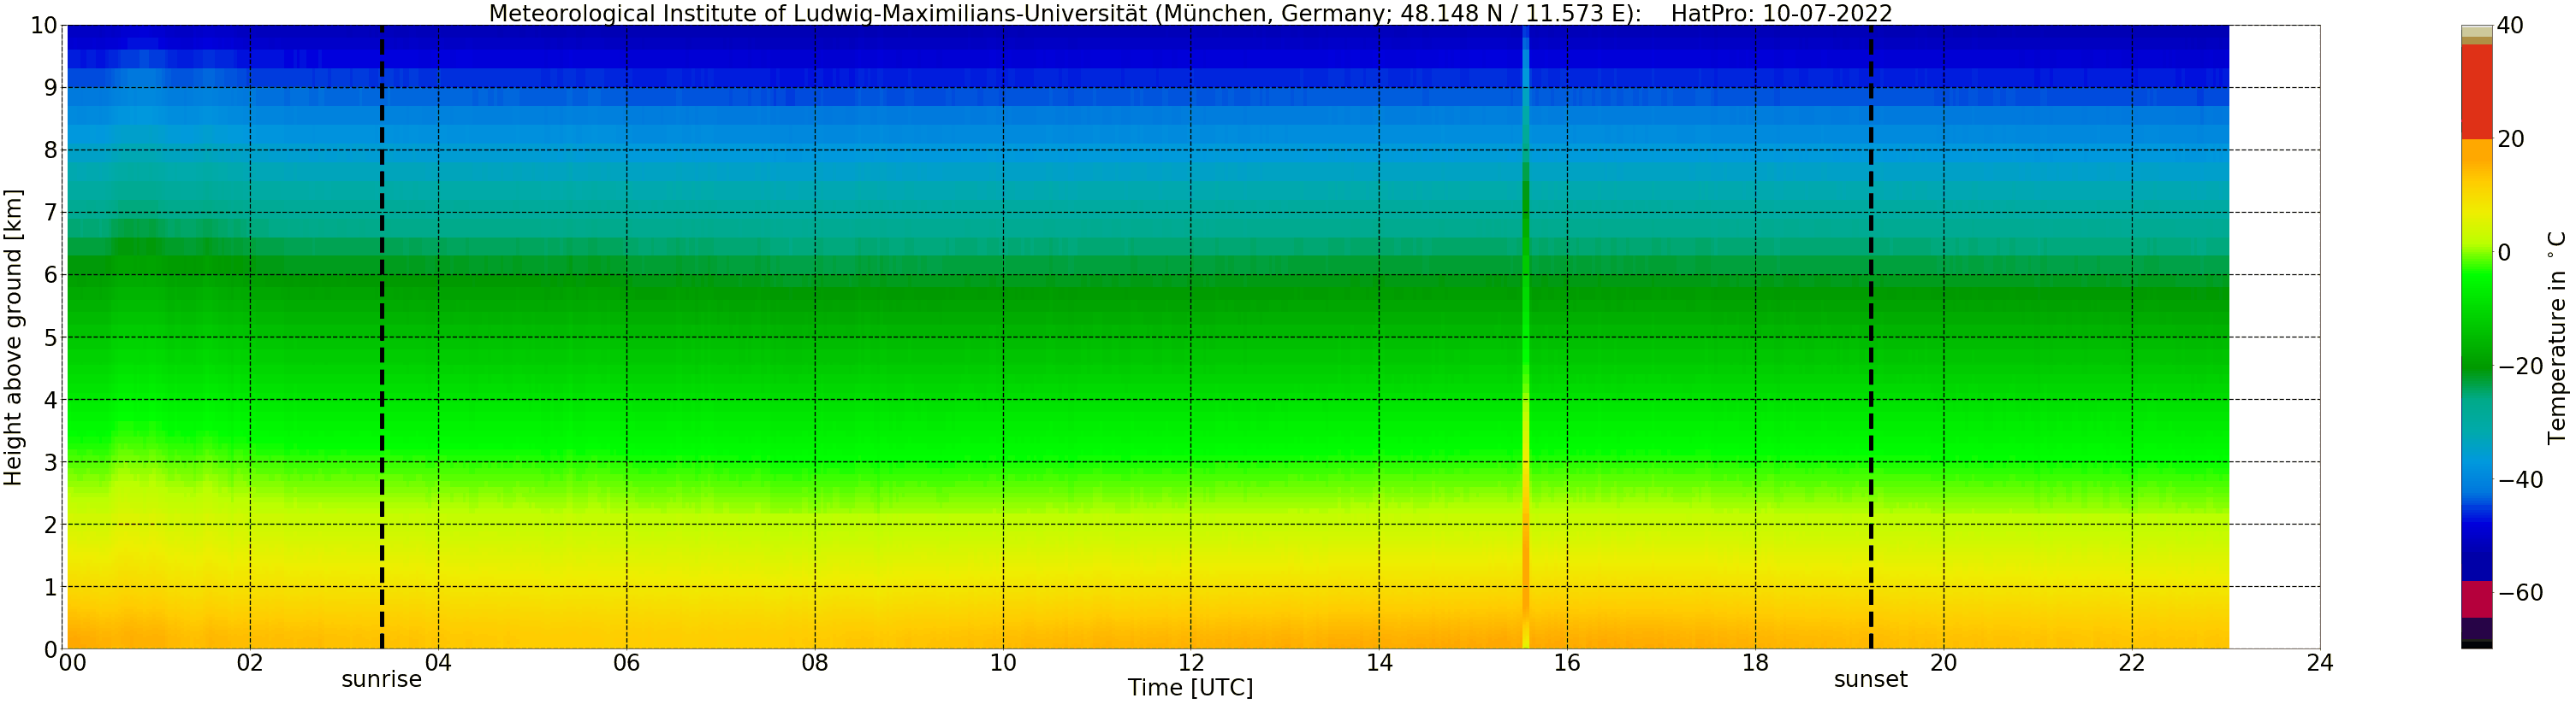Click the dark blue section of the colorbar

click(x=2476, y=549)
